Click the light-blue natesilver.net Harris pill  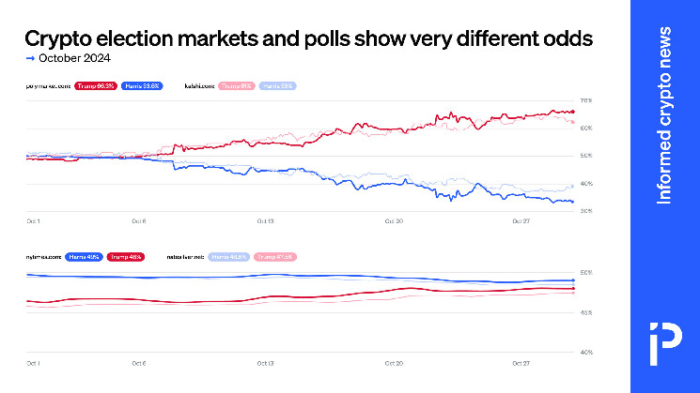(226, 256)
